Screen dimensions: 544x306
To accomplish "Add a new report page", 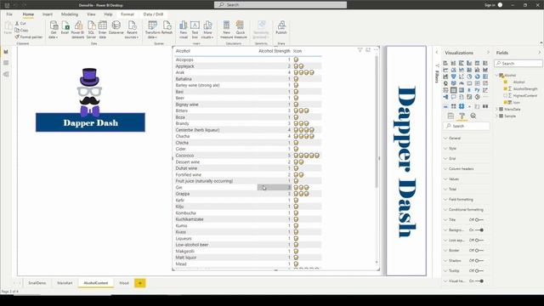I will coord(140,283).
